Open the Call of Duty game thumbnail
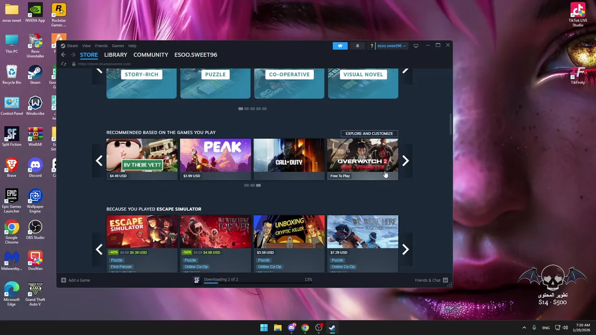Viewport: 596px width, 335px height. click(x=289, y=155)
